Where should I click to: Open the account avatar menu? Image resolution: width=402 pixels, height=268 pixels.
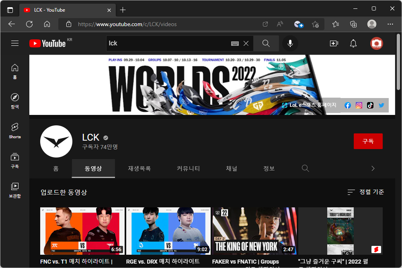point(376,43)
